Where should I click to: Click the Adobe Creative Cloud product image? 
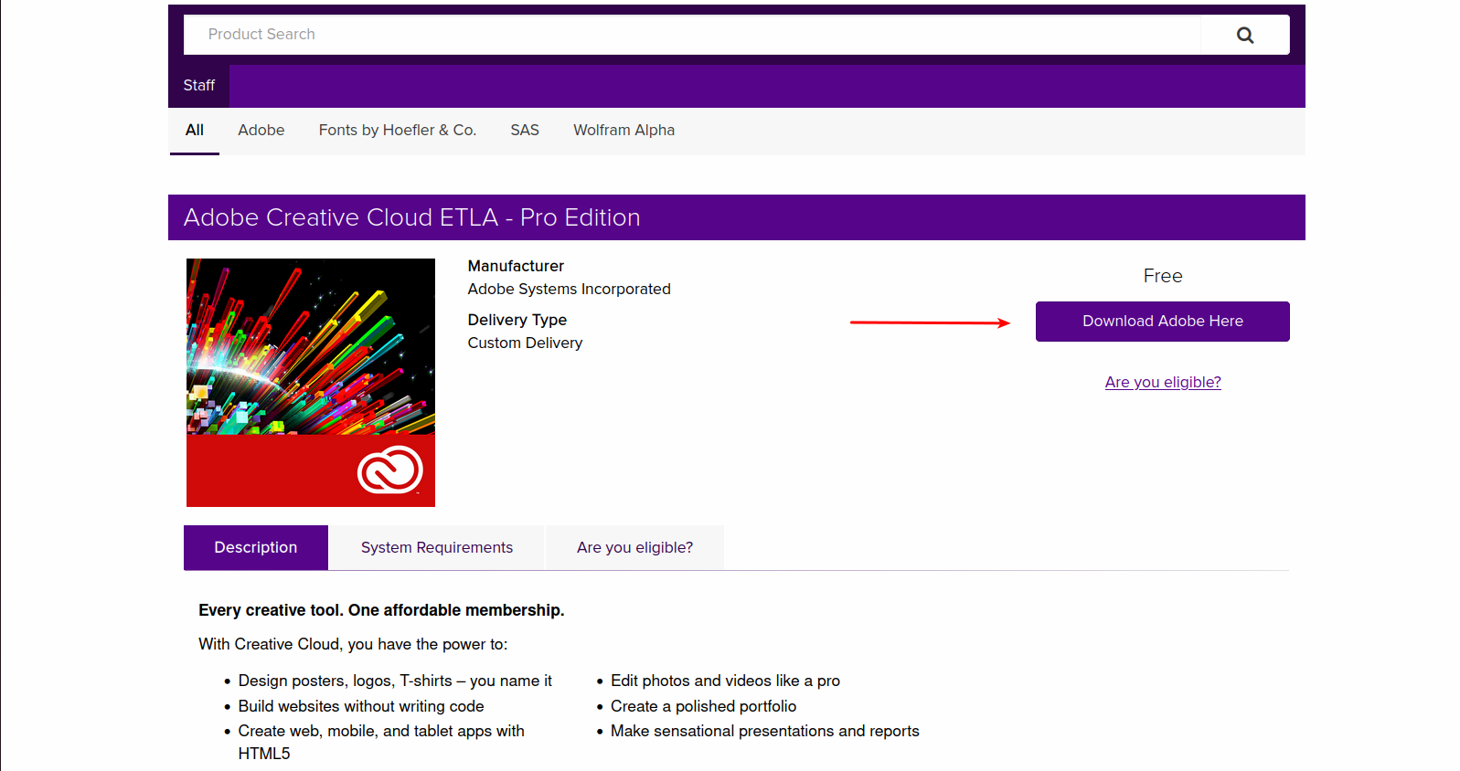click(311, 383)
